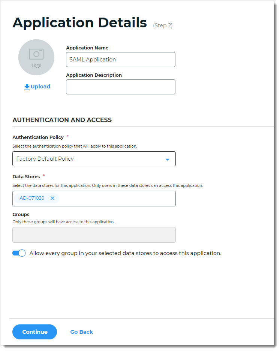Click the required asterisk beside Data Stores
280x351 pixels.
click(44, 175)
